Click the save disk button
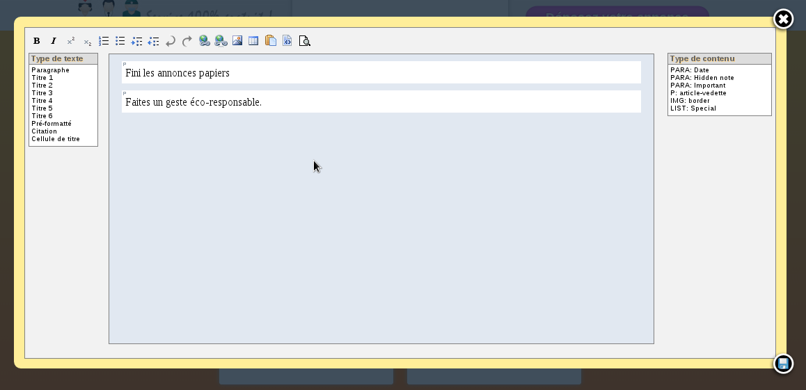Viewport: 806px width, 390px height. 783,364
